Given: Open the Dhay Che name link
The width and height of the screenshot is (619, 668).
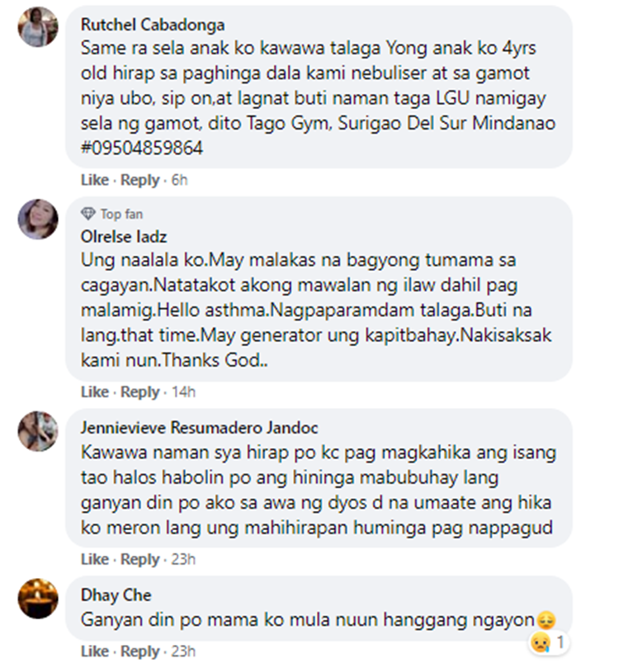Looking at the screenshot, I should pyautogui.click(x=116, y=595).
